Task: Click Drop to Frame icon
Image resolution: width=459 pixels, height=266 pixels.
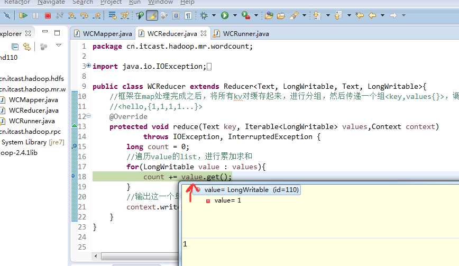Action: point(113,15)
